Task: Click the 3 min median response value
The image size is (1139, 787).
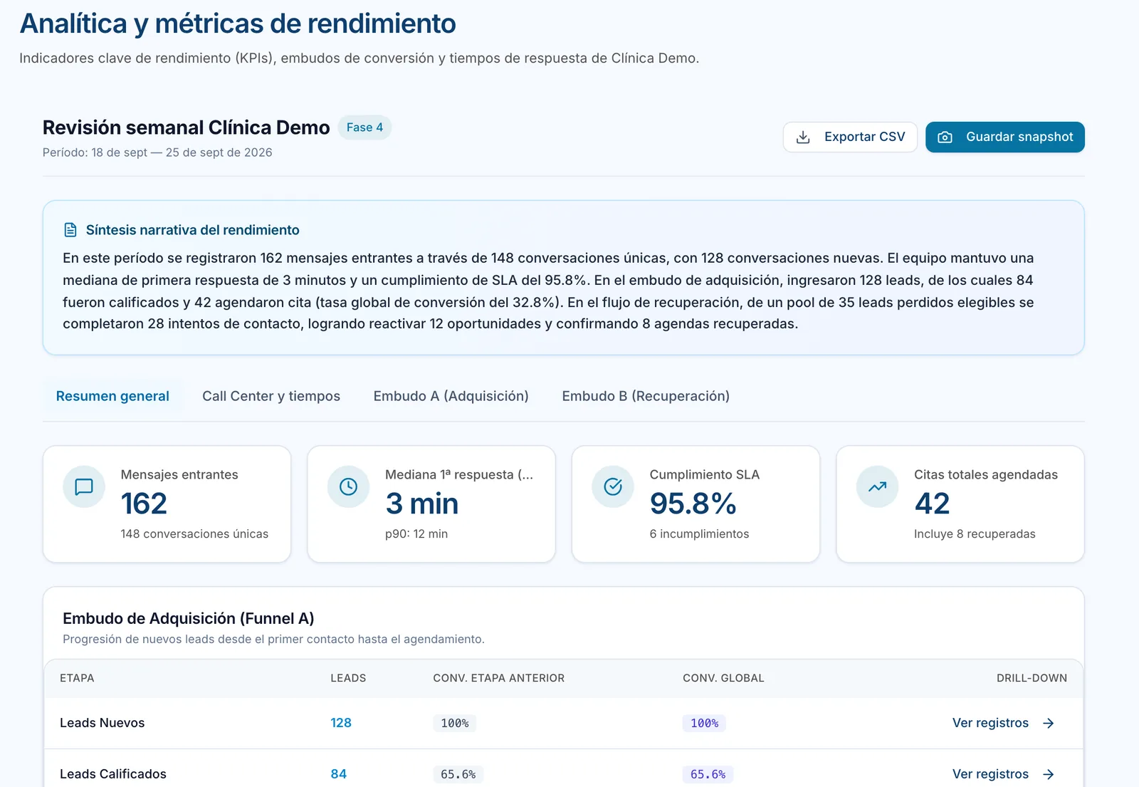Action: pos(421,504)
